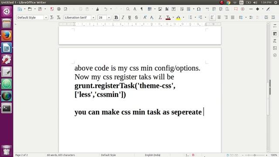Expand the New document dropdown arrow

[25, 9]
